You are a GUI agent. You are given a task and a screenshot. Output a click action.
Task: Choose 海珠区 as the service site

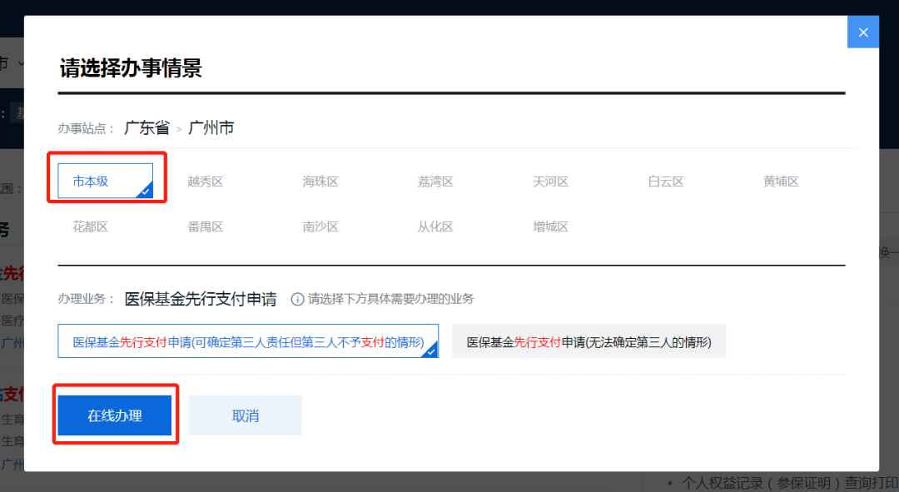coord(320,181)
